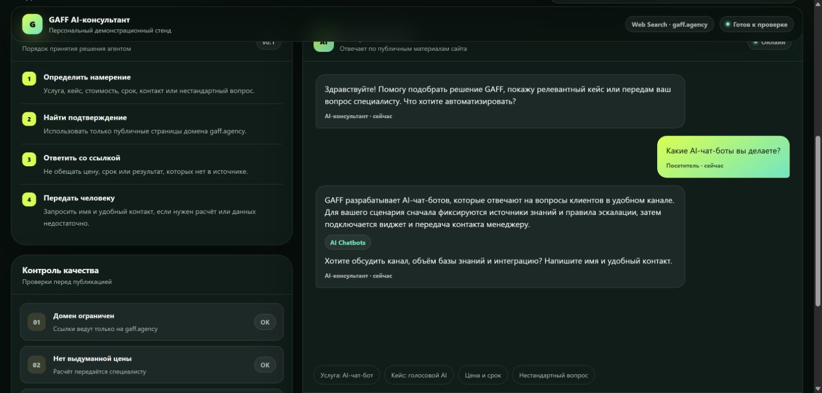Click the line "Хотите обсудить канал, объём базы знаний"
Viewport: 822px width, 393px height.
498,261
